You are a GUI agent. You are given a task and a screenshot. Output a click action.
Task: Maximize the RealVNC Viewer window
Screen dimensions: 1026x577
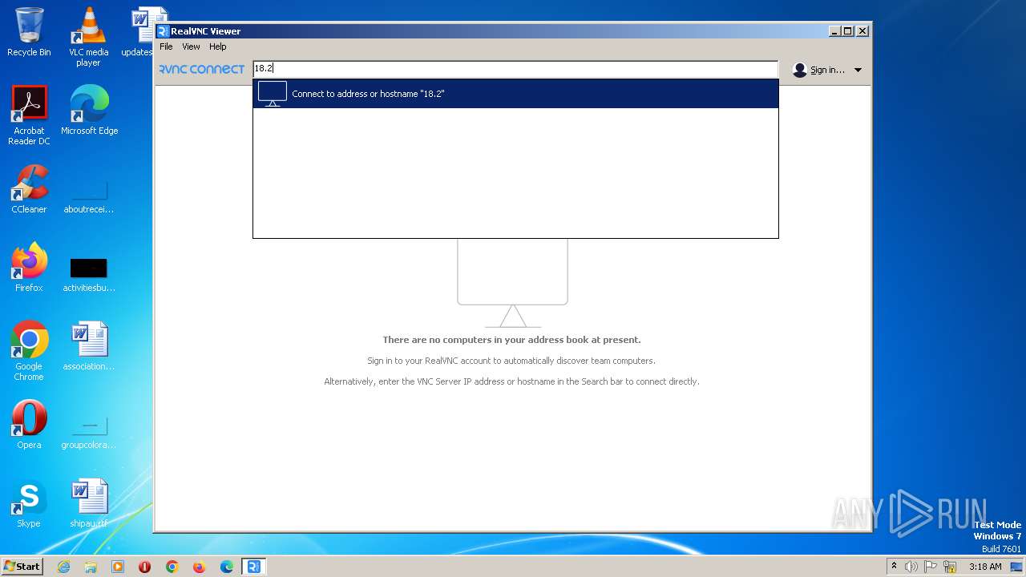click(848, 31)
